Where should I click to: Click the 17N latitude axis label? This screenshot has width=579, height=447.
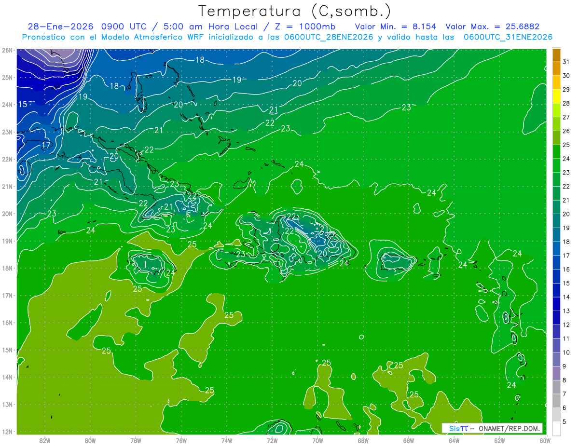7,296
